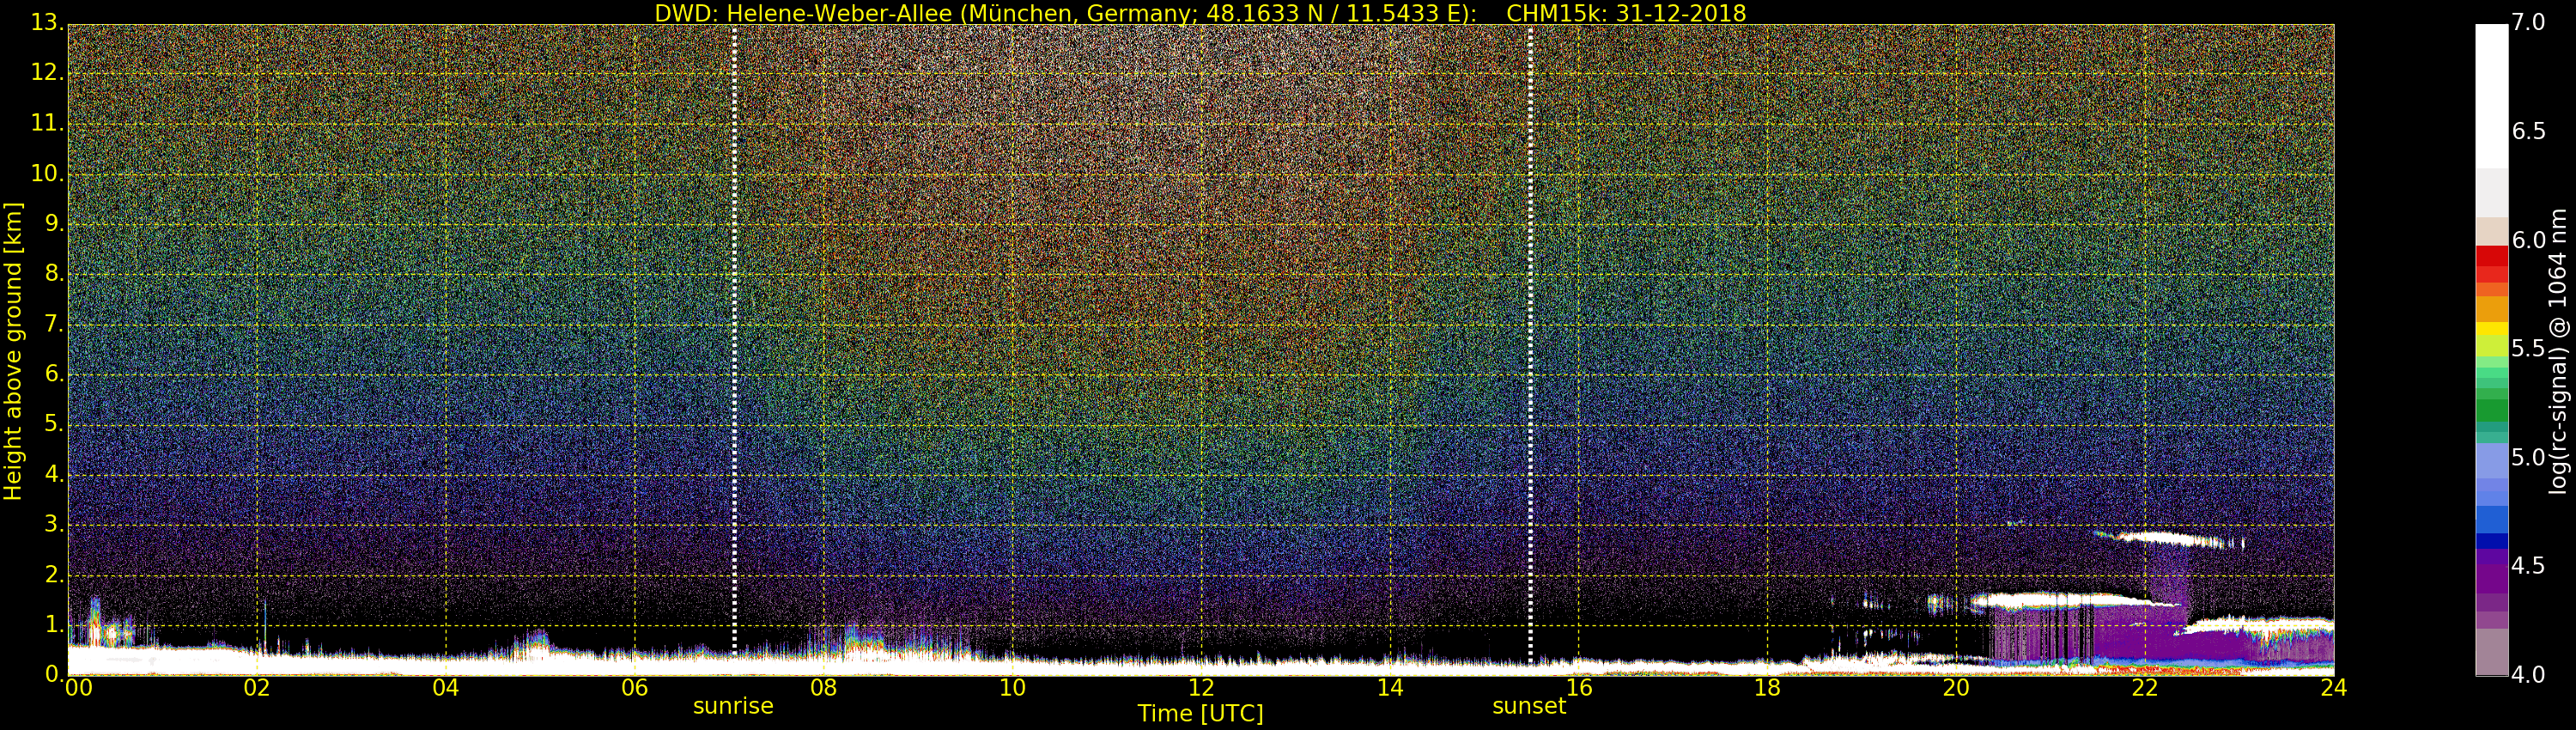This screenshot has height=730, width=2576.
Task: Select the Time [UTC] axis label
Action: (1200, 714)
